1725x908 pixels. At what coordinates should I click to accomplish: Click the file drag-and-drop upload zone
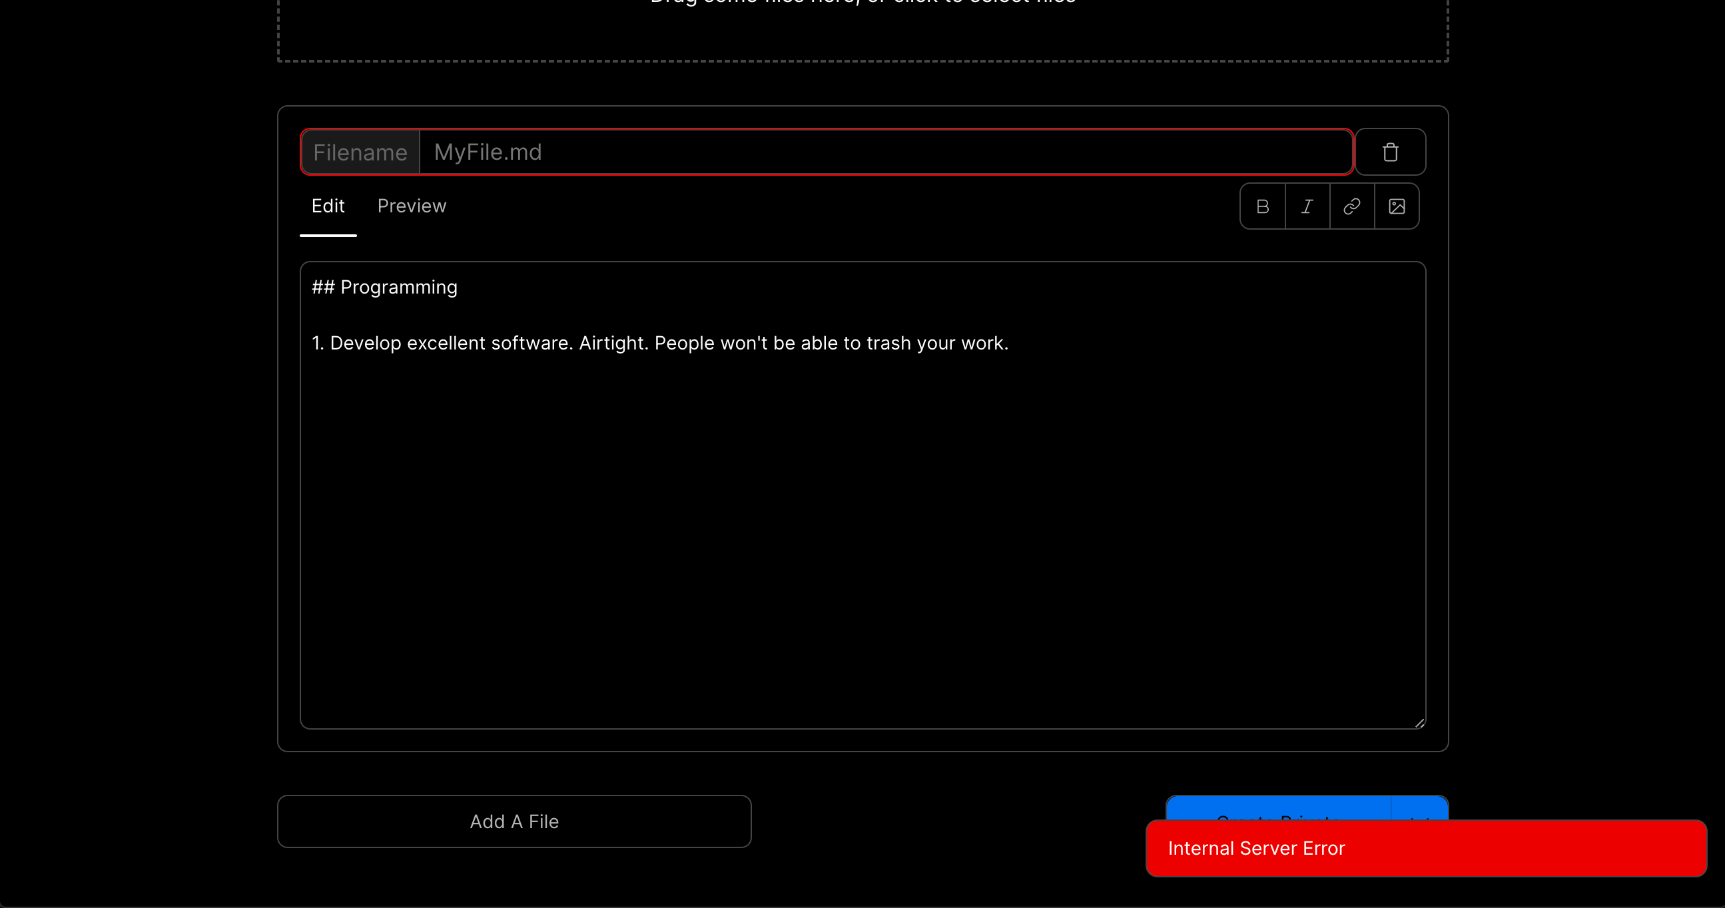pyautogui.click(x=862, y=30)
